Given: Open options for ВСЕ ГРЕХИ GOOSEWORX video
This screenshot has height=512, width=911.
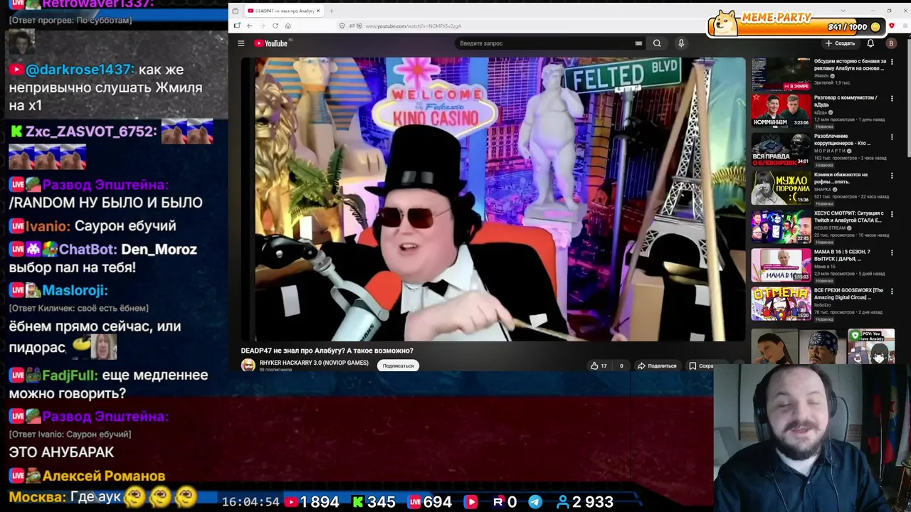Looking at the screenshot, I should point(892,291).
